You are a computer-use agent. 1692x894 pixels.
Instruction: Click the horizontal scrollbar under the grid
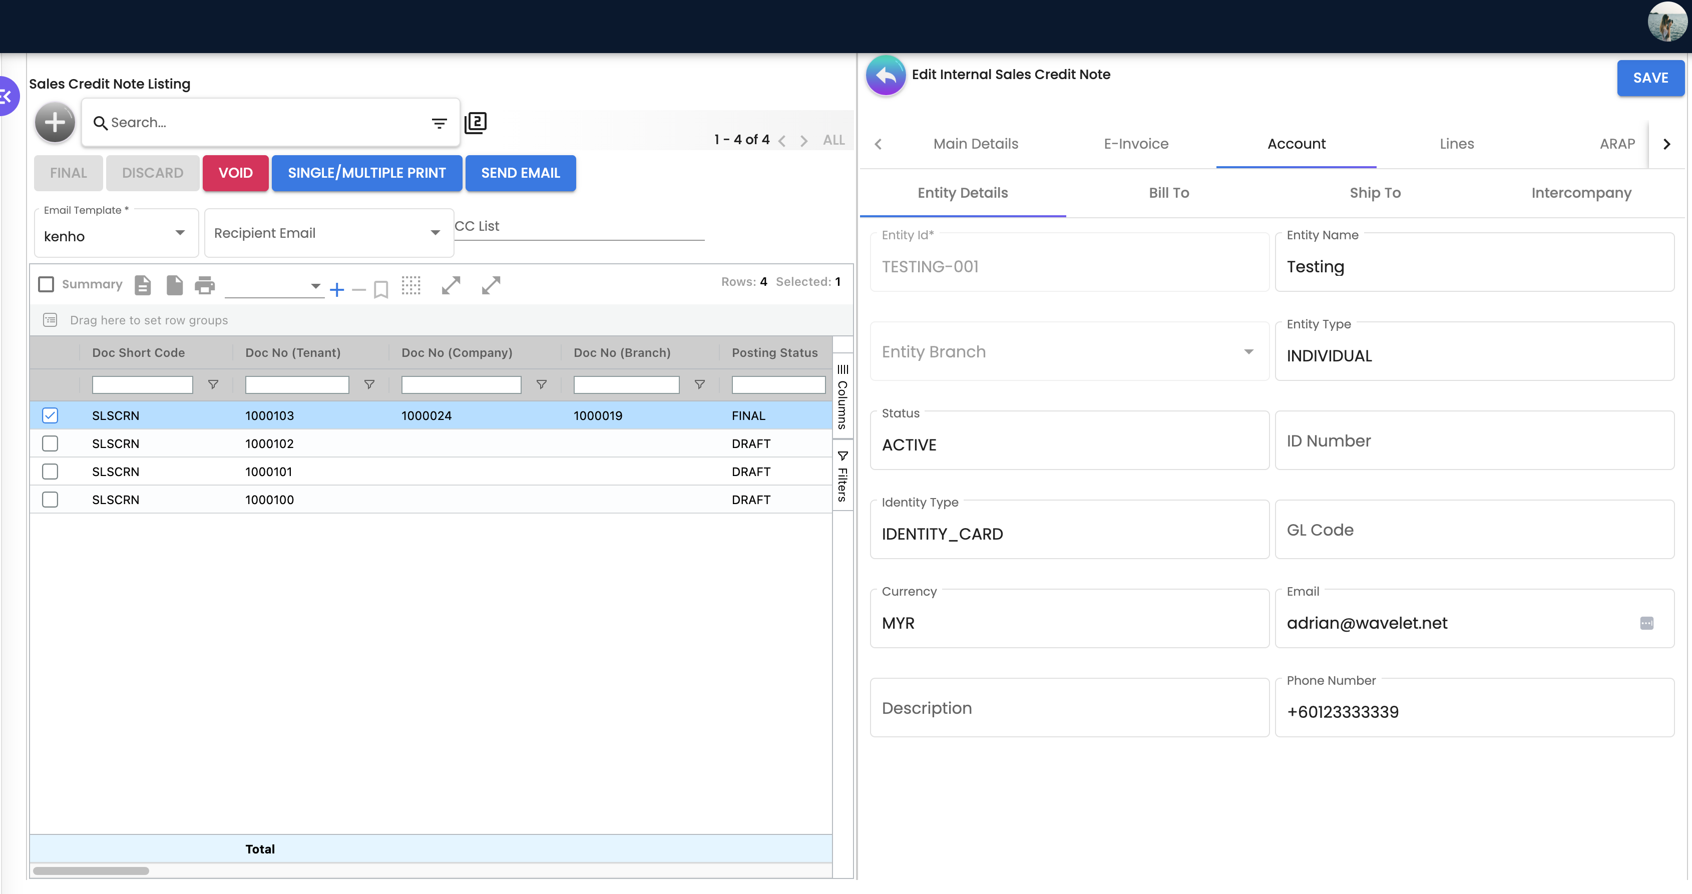point(91,871)
